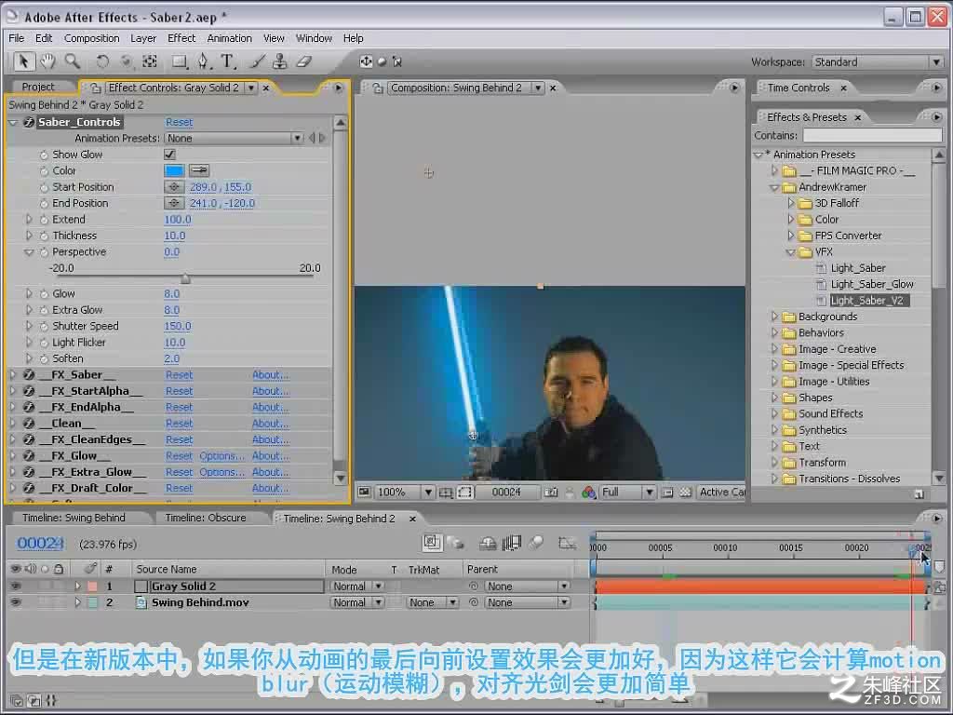Open the Animation menu

point(229,38)
